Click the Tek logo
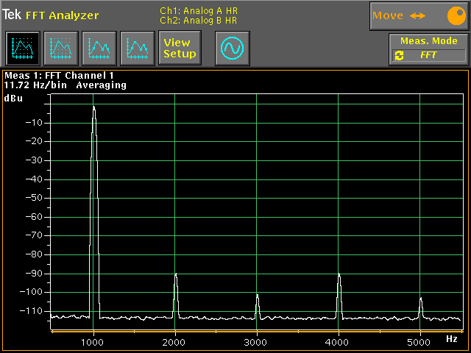471x353 pixels. 12,15
